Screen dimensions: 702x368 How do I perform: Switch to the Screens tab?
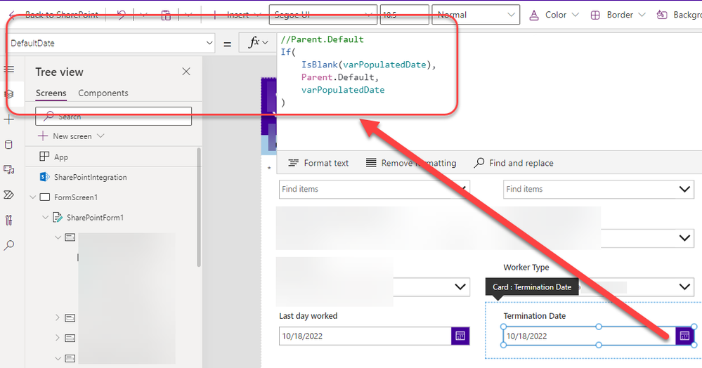[51, 93]
